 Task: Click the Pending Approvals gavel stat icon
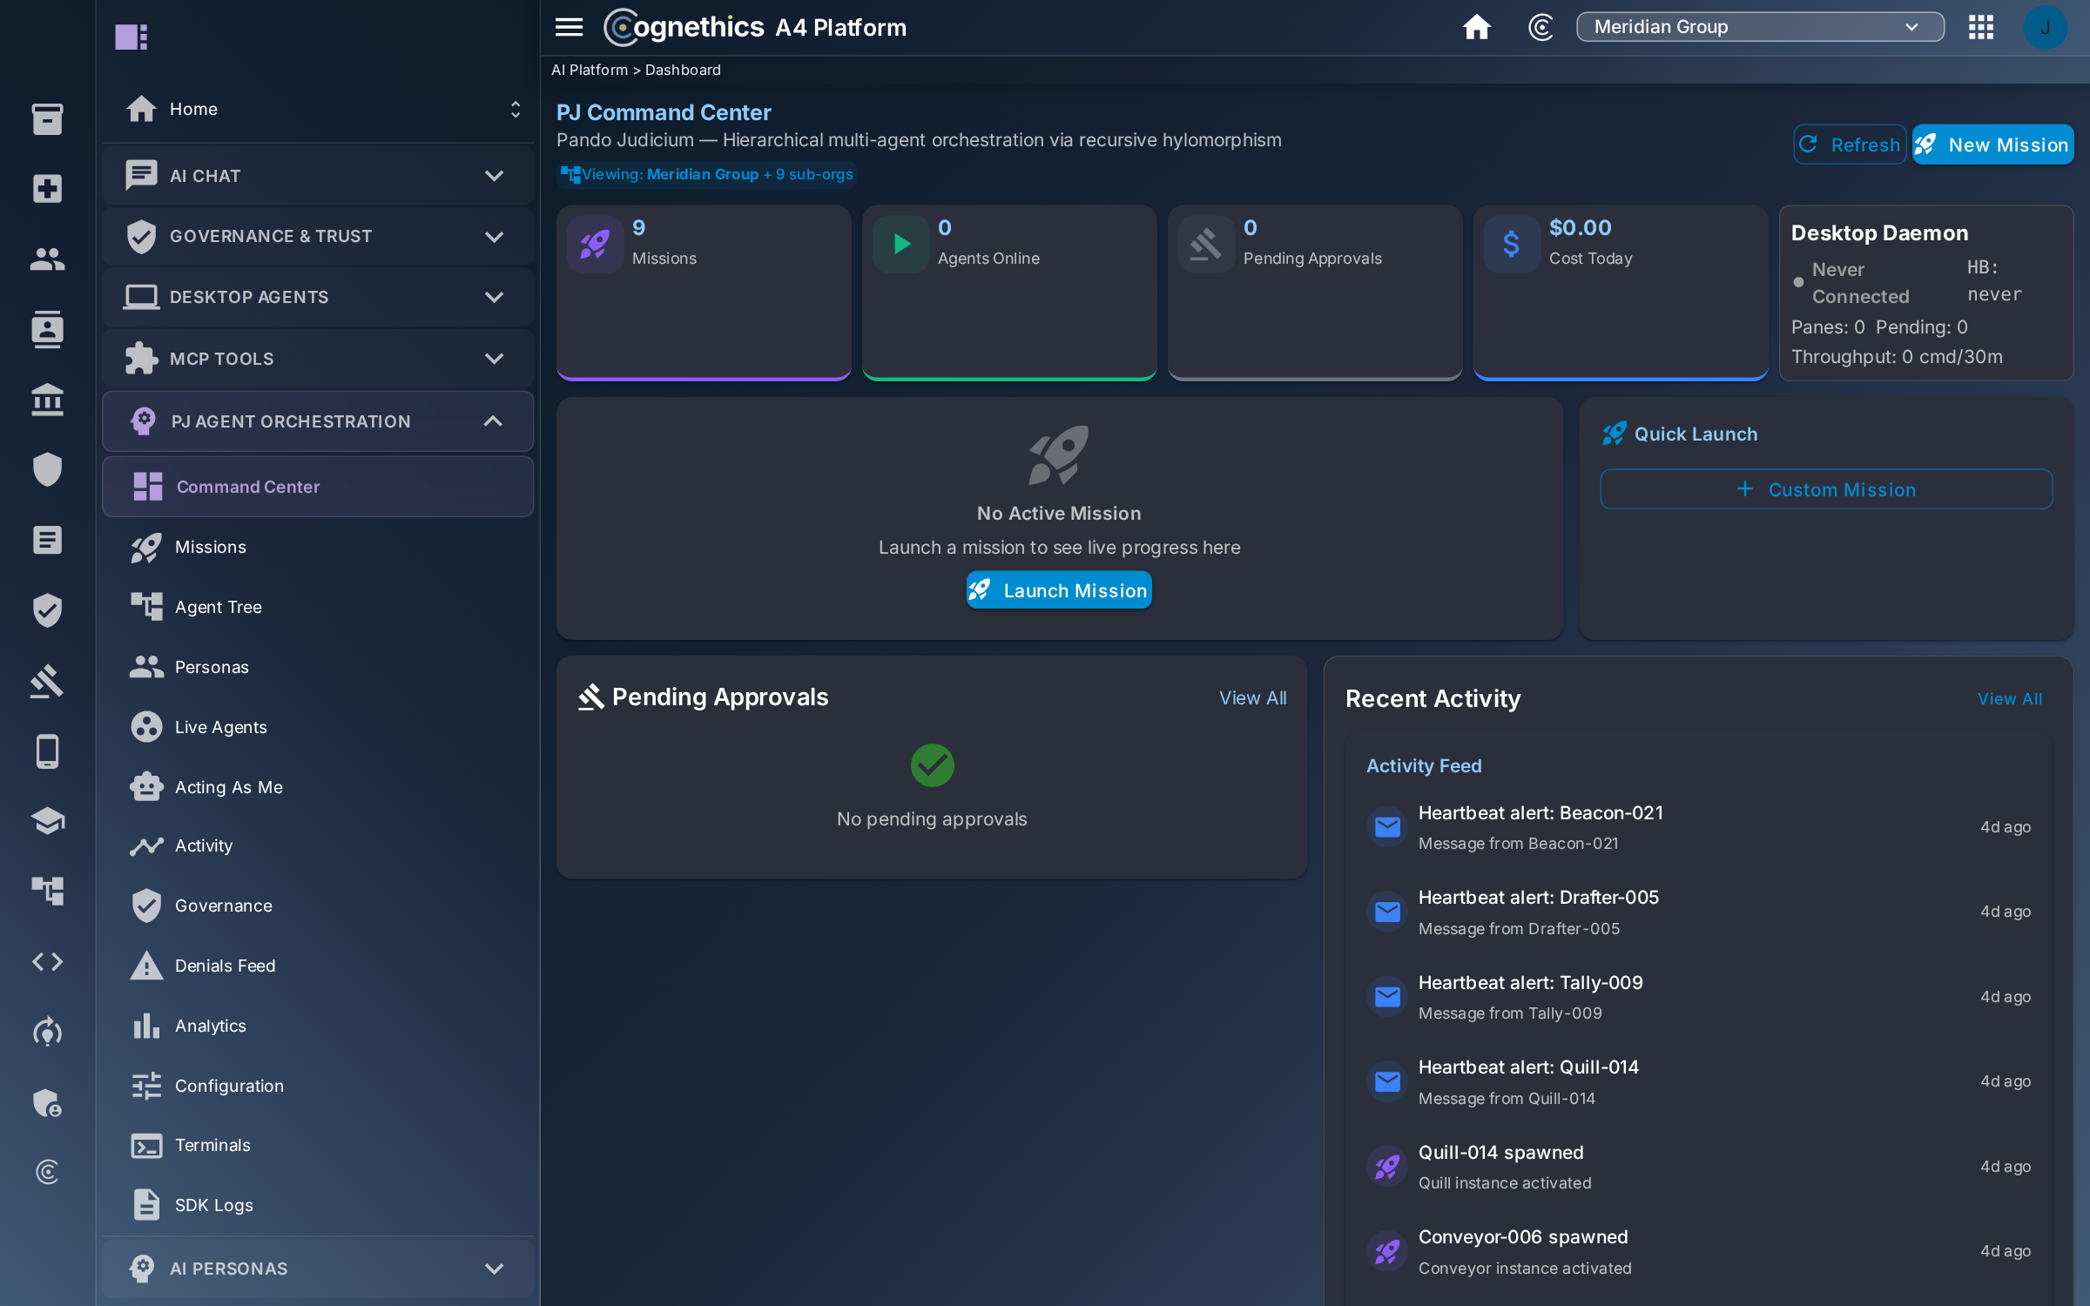pos(1206,245)
